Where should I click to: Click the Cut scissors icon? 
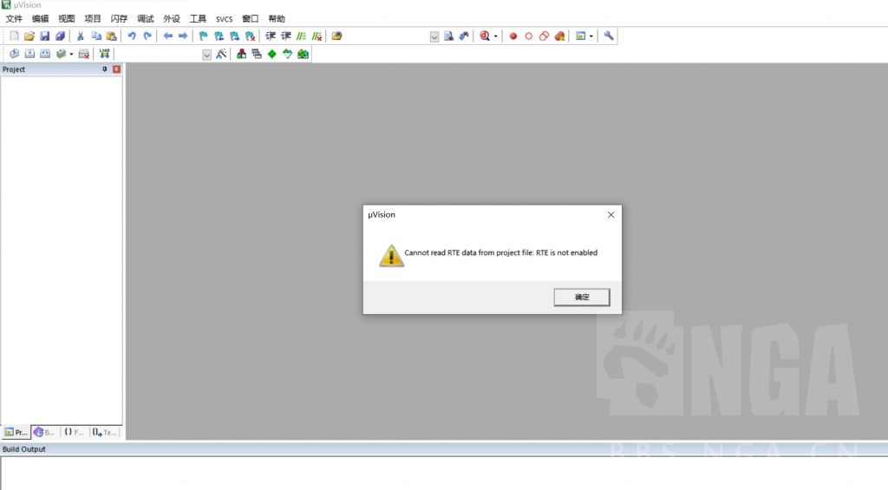coord(81,36)
